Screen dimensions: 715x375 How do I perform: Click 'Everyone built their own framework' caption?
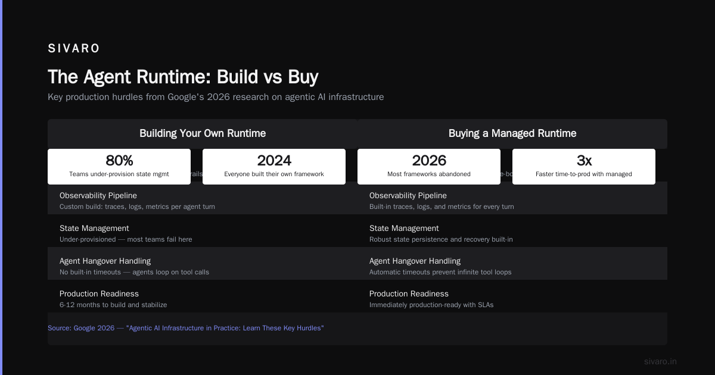click(274, 174)
